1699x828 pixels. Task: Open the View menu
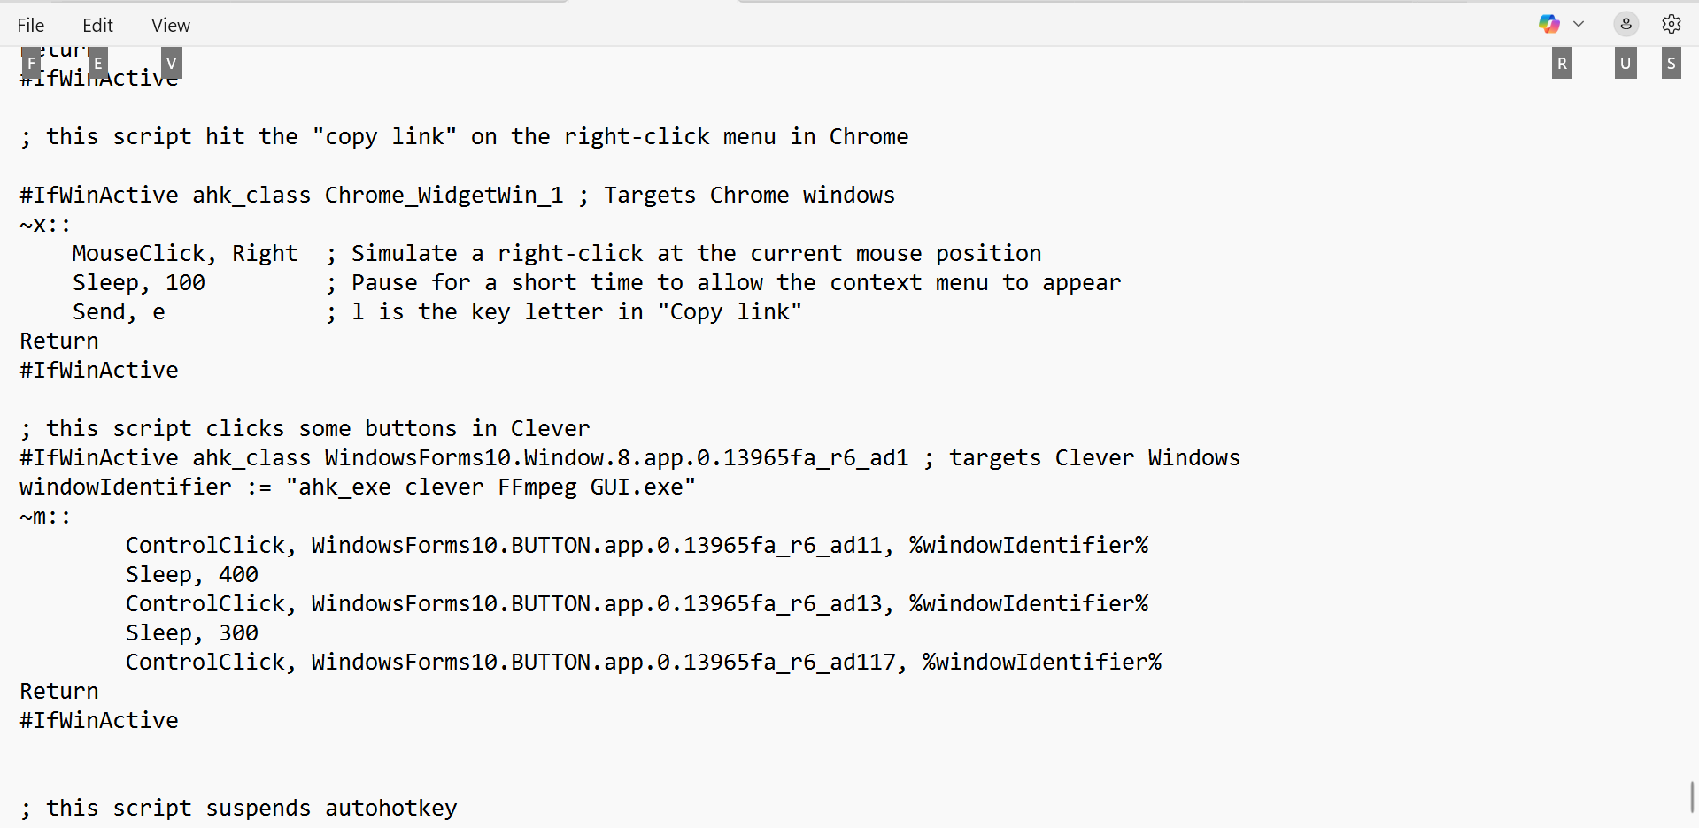coord(170,26)
